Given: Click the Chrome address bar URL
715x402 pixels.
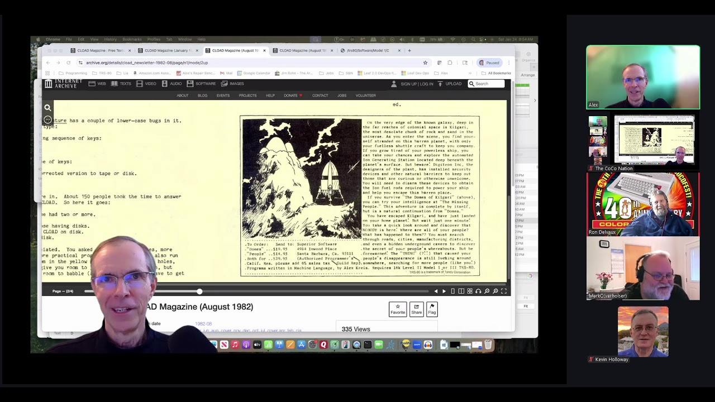Looking at the screenshot, I should (147, 63).
